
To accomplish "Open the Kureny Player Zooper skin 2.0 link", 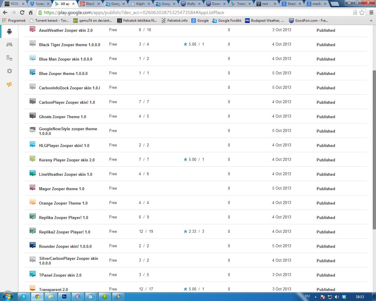I will pyautogui.click(x=67, y=160).
